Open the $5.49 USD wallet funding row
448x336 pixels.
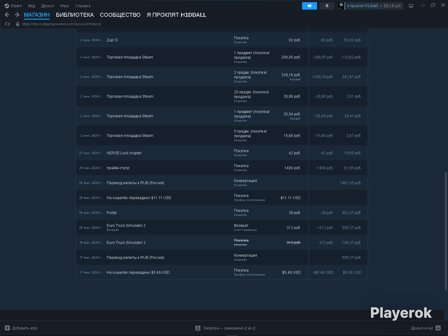click(x=222, y=272)
